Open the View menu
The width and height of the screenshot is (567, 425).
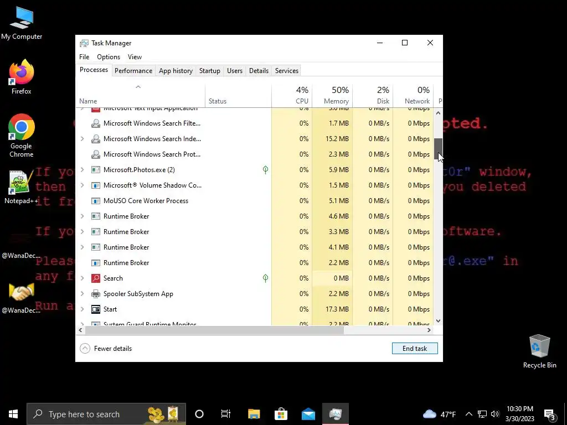[x=135, y=57]
